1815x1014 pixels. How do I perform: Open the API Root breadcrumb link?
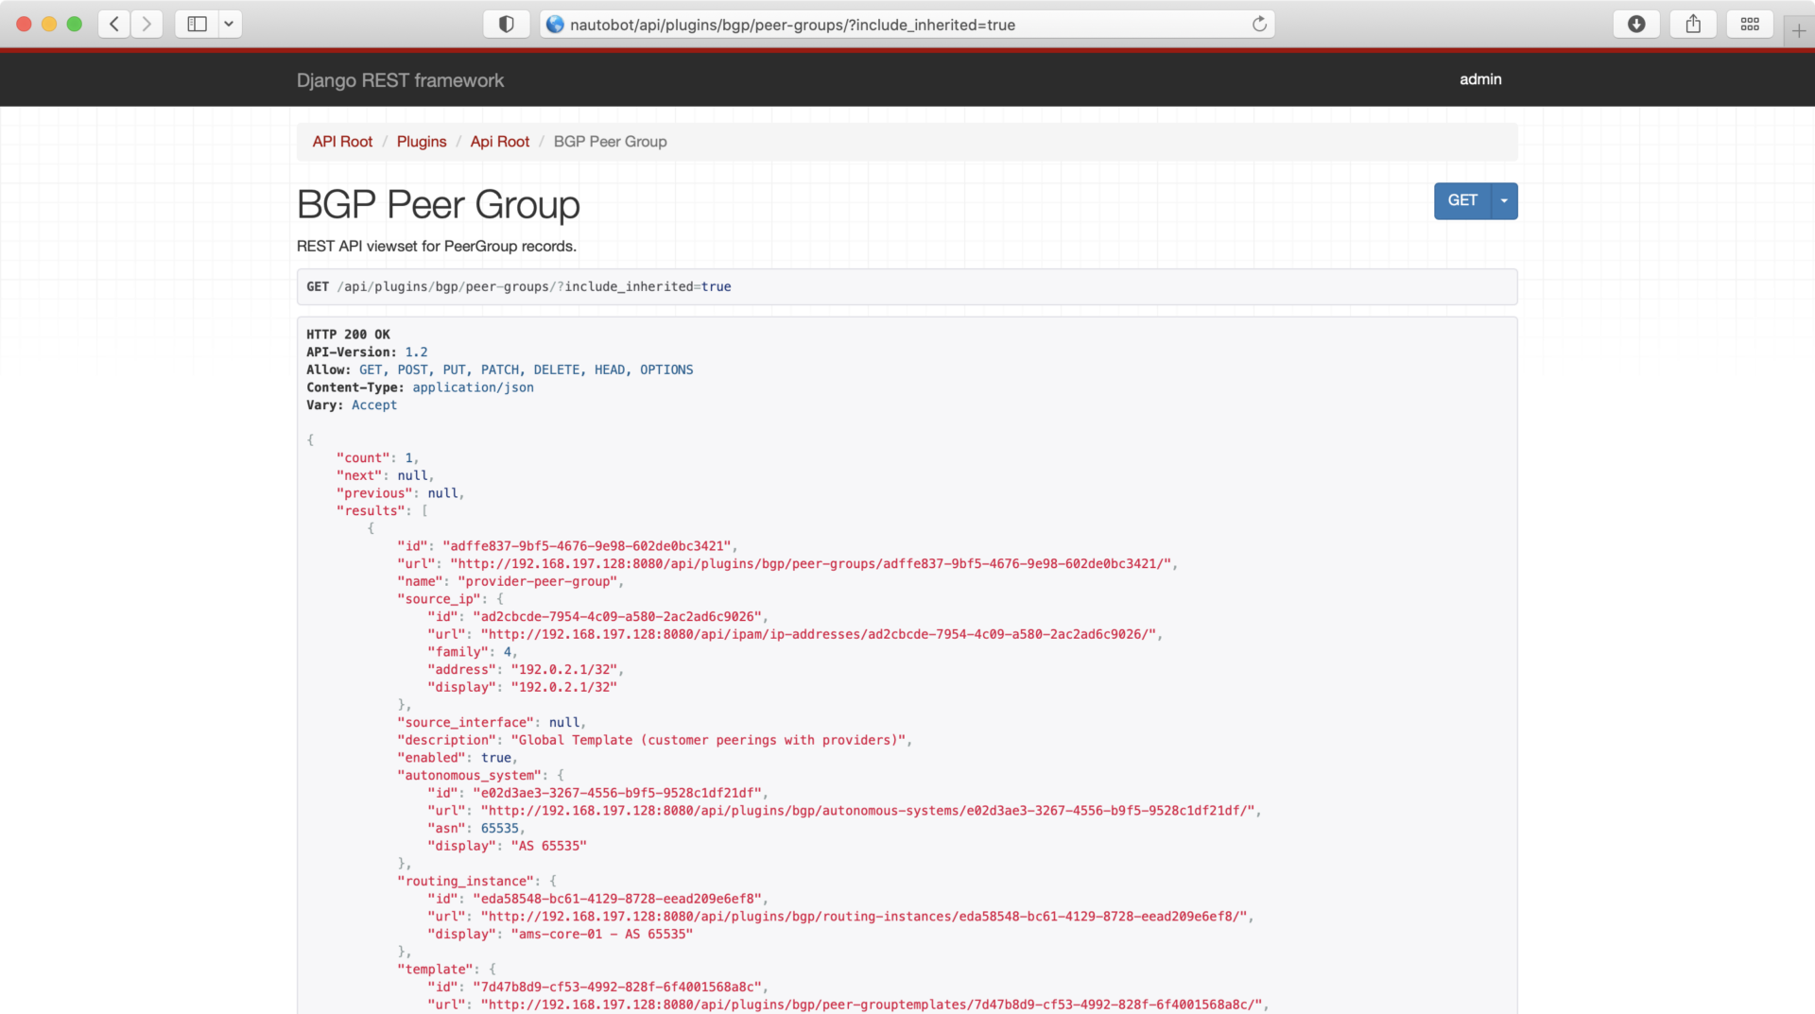tap(342, 141)
